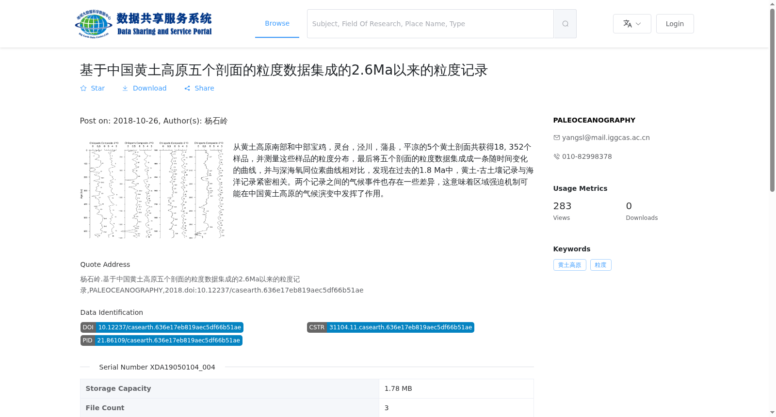Click the DOI identifier badge

pos(162,327)
